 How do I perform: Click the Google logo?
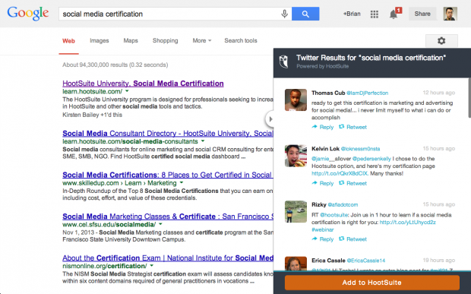28,14
